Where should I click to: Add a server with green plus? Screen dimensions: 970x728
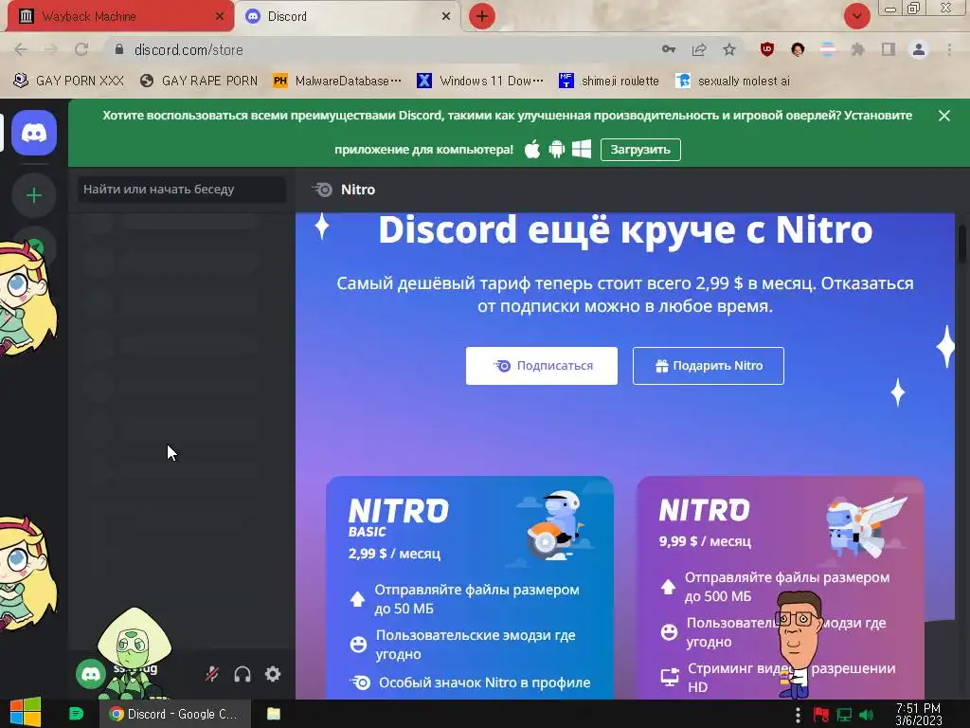click(34, 195)
